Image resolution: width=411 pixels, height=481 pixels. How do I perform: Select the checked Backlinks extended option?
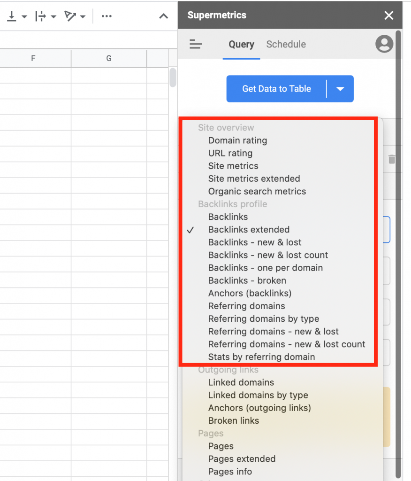point(249,230)
